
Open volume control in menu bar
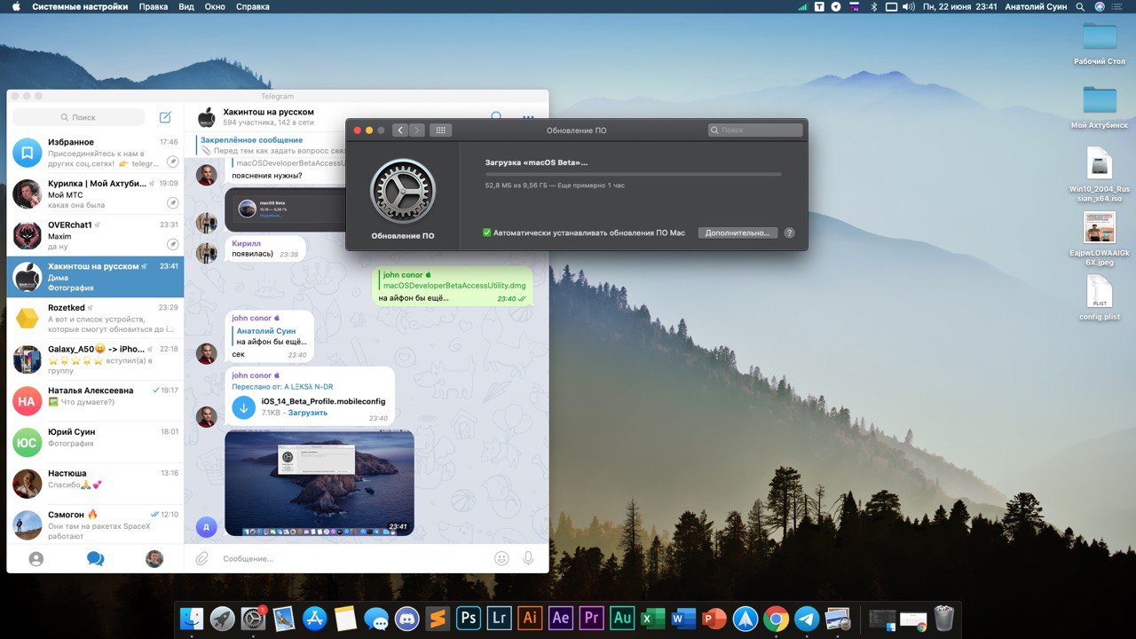click(909, 6)
